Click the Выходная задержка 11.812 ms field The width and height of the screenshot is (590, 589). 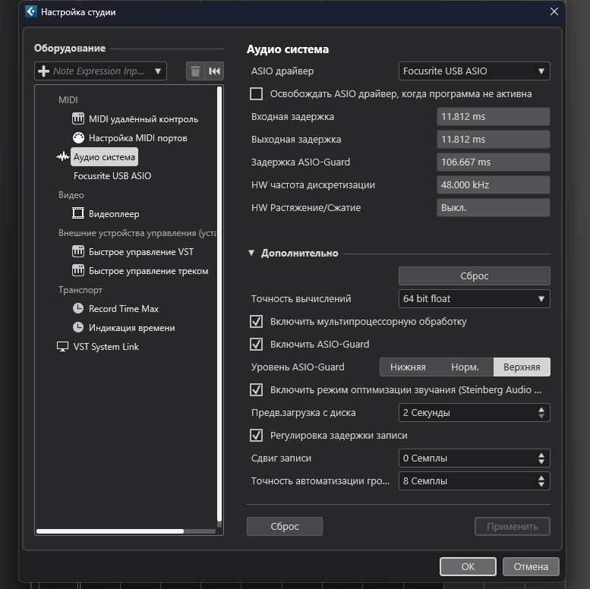coord(494,140)
